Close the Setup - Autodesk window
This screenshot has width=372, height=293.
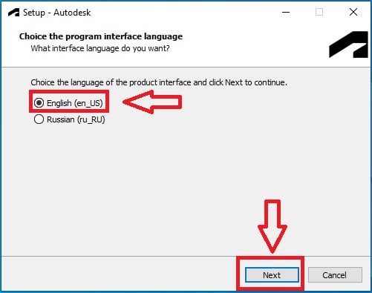pyautogui.click(x=353, y=12)
